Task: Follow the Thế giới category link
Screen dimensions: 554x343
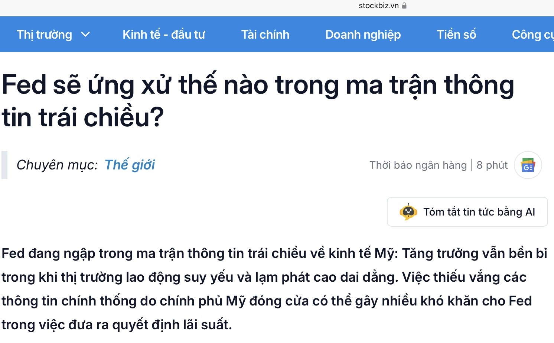Action: click(x=130, y=165)
